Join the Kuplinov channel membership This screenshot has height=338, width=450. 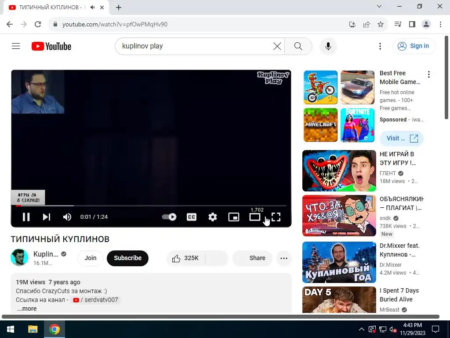click(x=91, y=258)
